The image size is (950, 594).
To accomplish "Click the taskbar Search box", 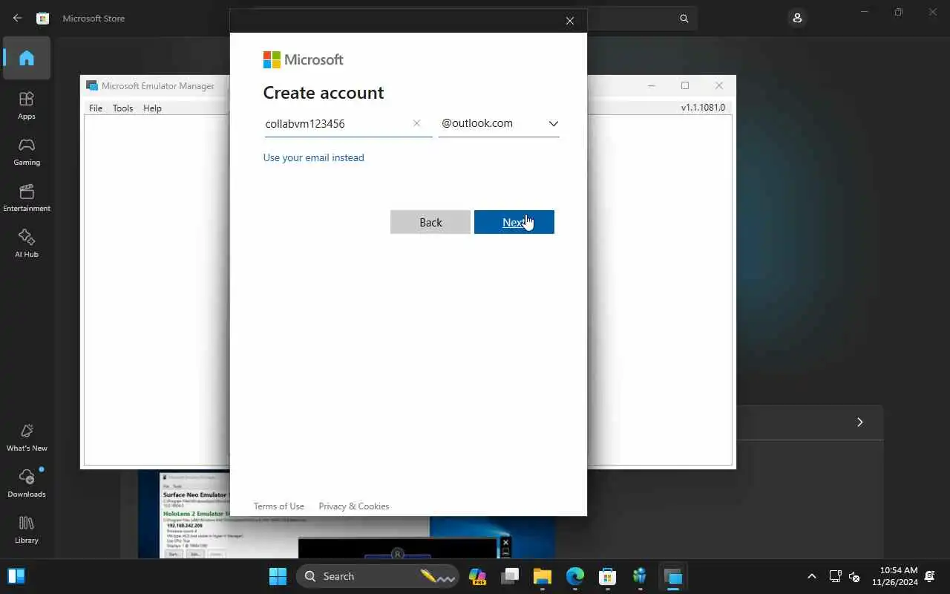I will (x=376, y=576).
